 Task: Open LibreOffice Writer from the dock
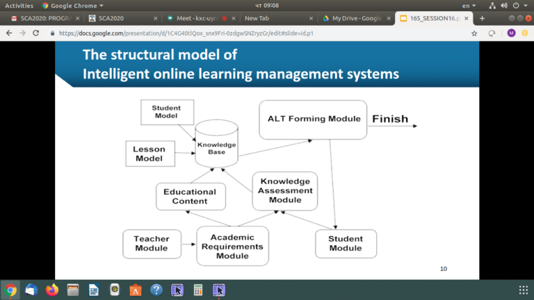[94, 290]
